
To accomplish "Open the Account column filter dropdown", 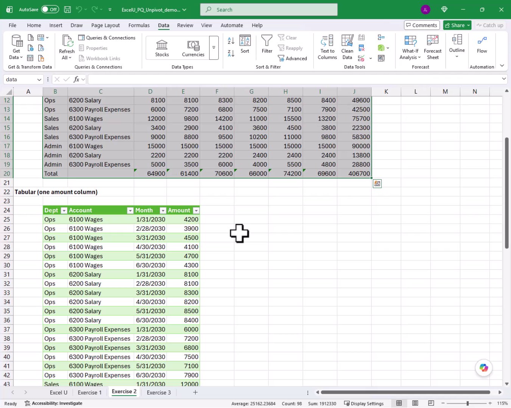I will pyautogui.click(x=130, y=210).
